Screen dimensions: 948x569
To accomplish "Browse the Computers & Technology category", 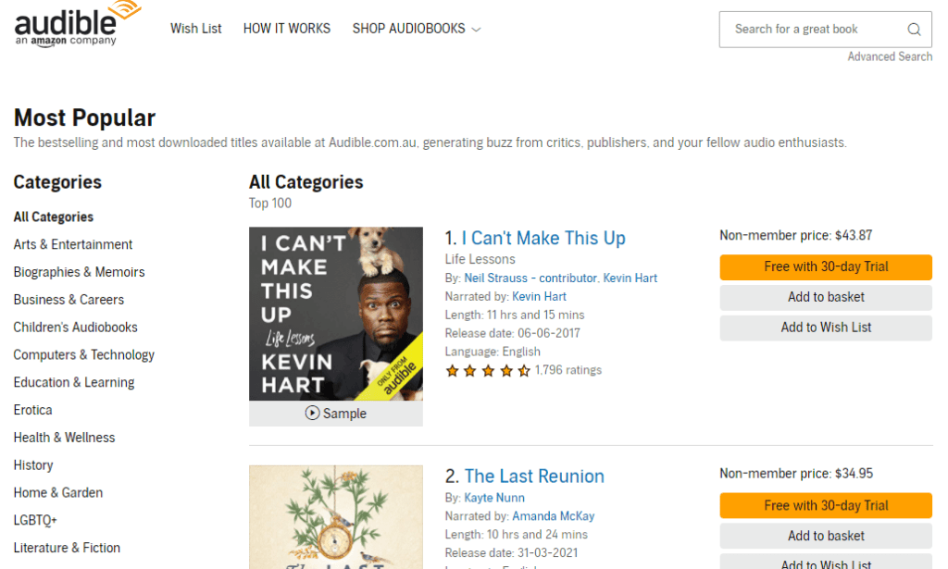I will pos(83,355).
